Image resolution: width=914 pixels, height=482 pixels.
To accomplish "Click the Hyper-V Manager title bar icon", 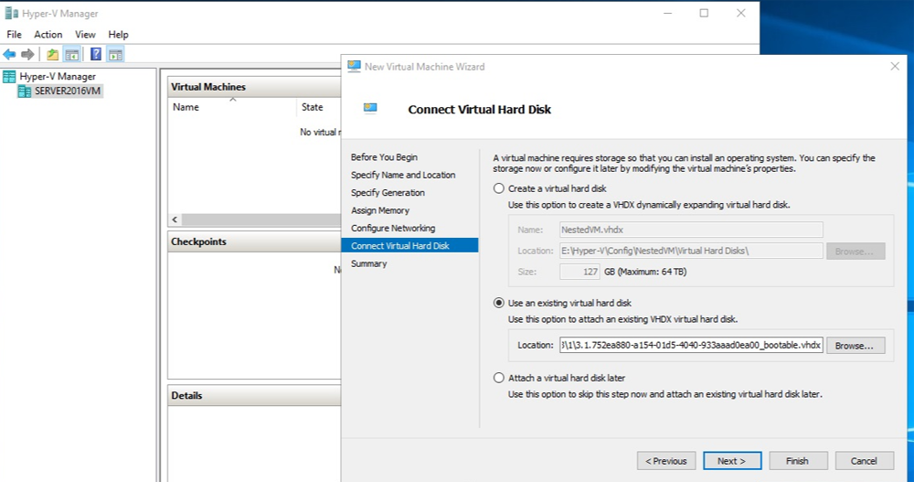I will tap(11, 13).
